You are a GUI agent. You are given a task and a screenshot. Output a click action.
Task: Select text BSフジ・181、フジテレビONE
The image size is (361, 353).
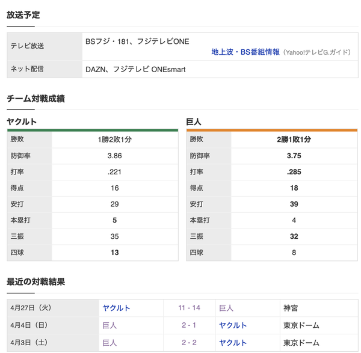pyautogui.click(x=137, y=41)
